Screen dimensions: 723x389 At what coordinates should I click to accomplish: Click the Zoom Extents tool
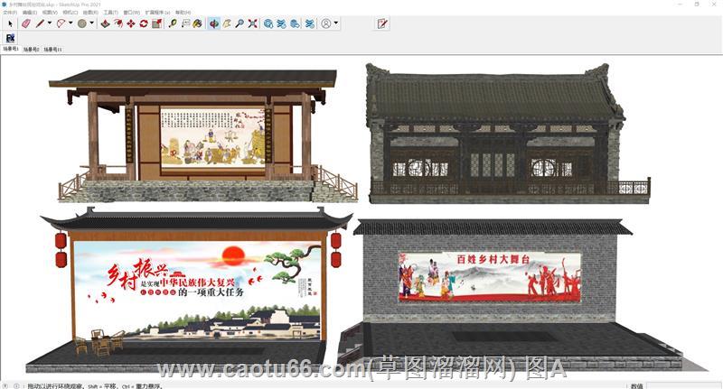point(252,23)
